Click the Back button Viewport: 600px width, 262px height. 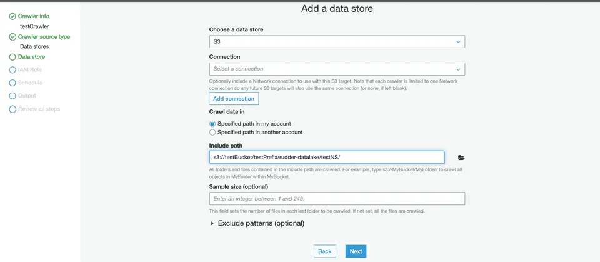point(324,251)
